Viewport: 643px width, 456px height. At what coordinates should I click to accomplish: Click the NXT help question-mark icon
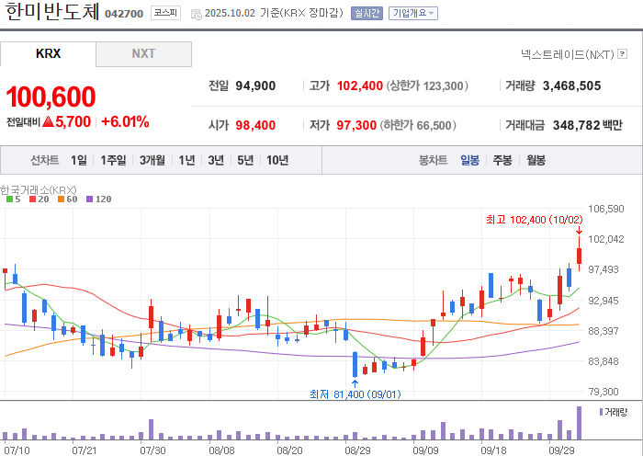(x=622, y=53)
